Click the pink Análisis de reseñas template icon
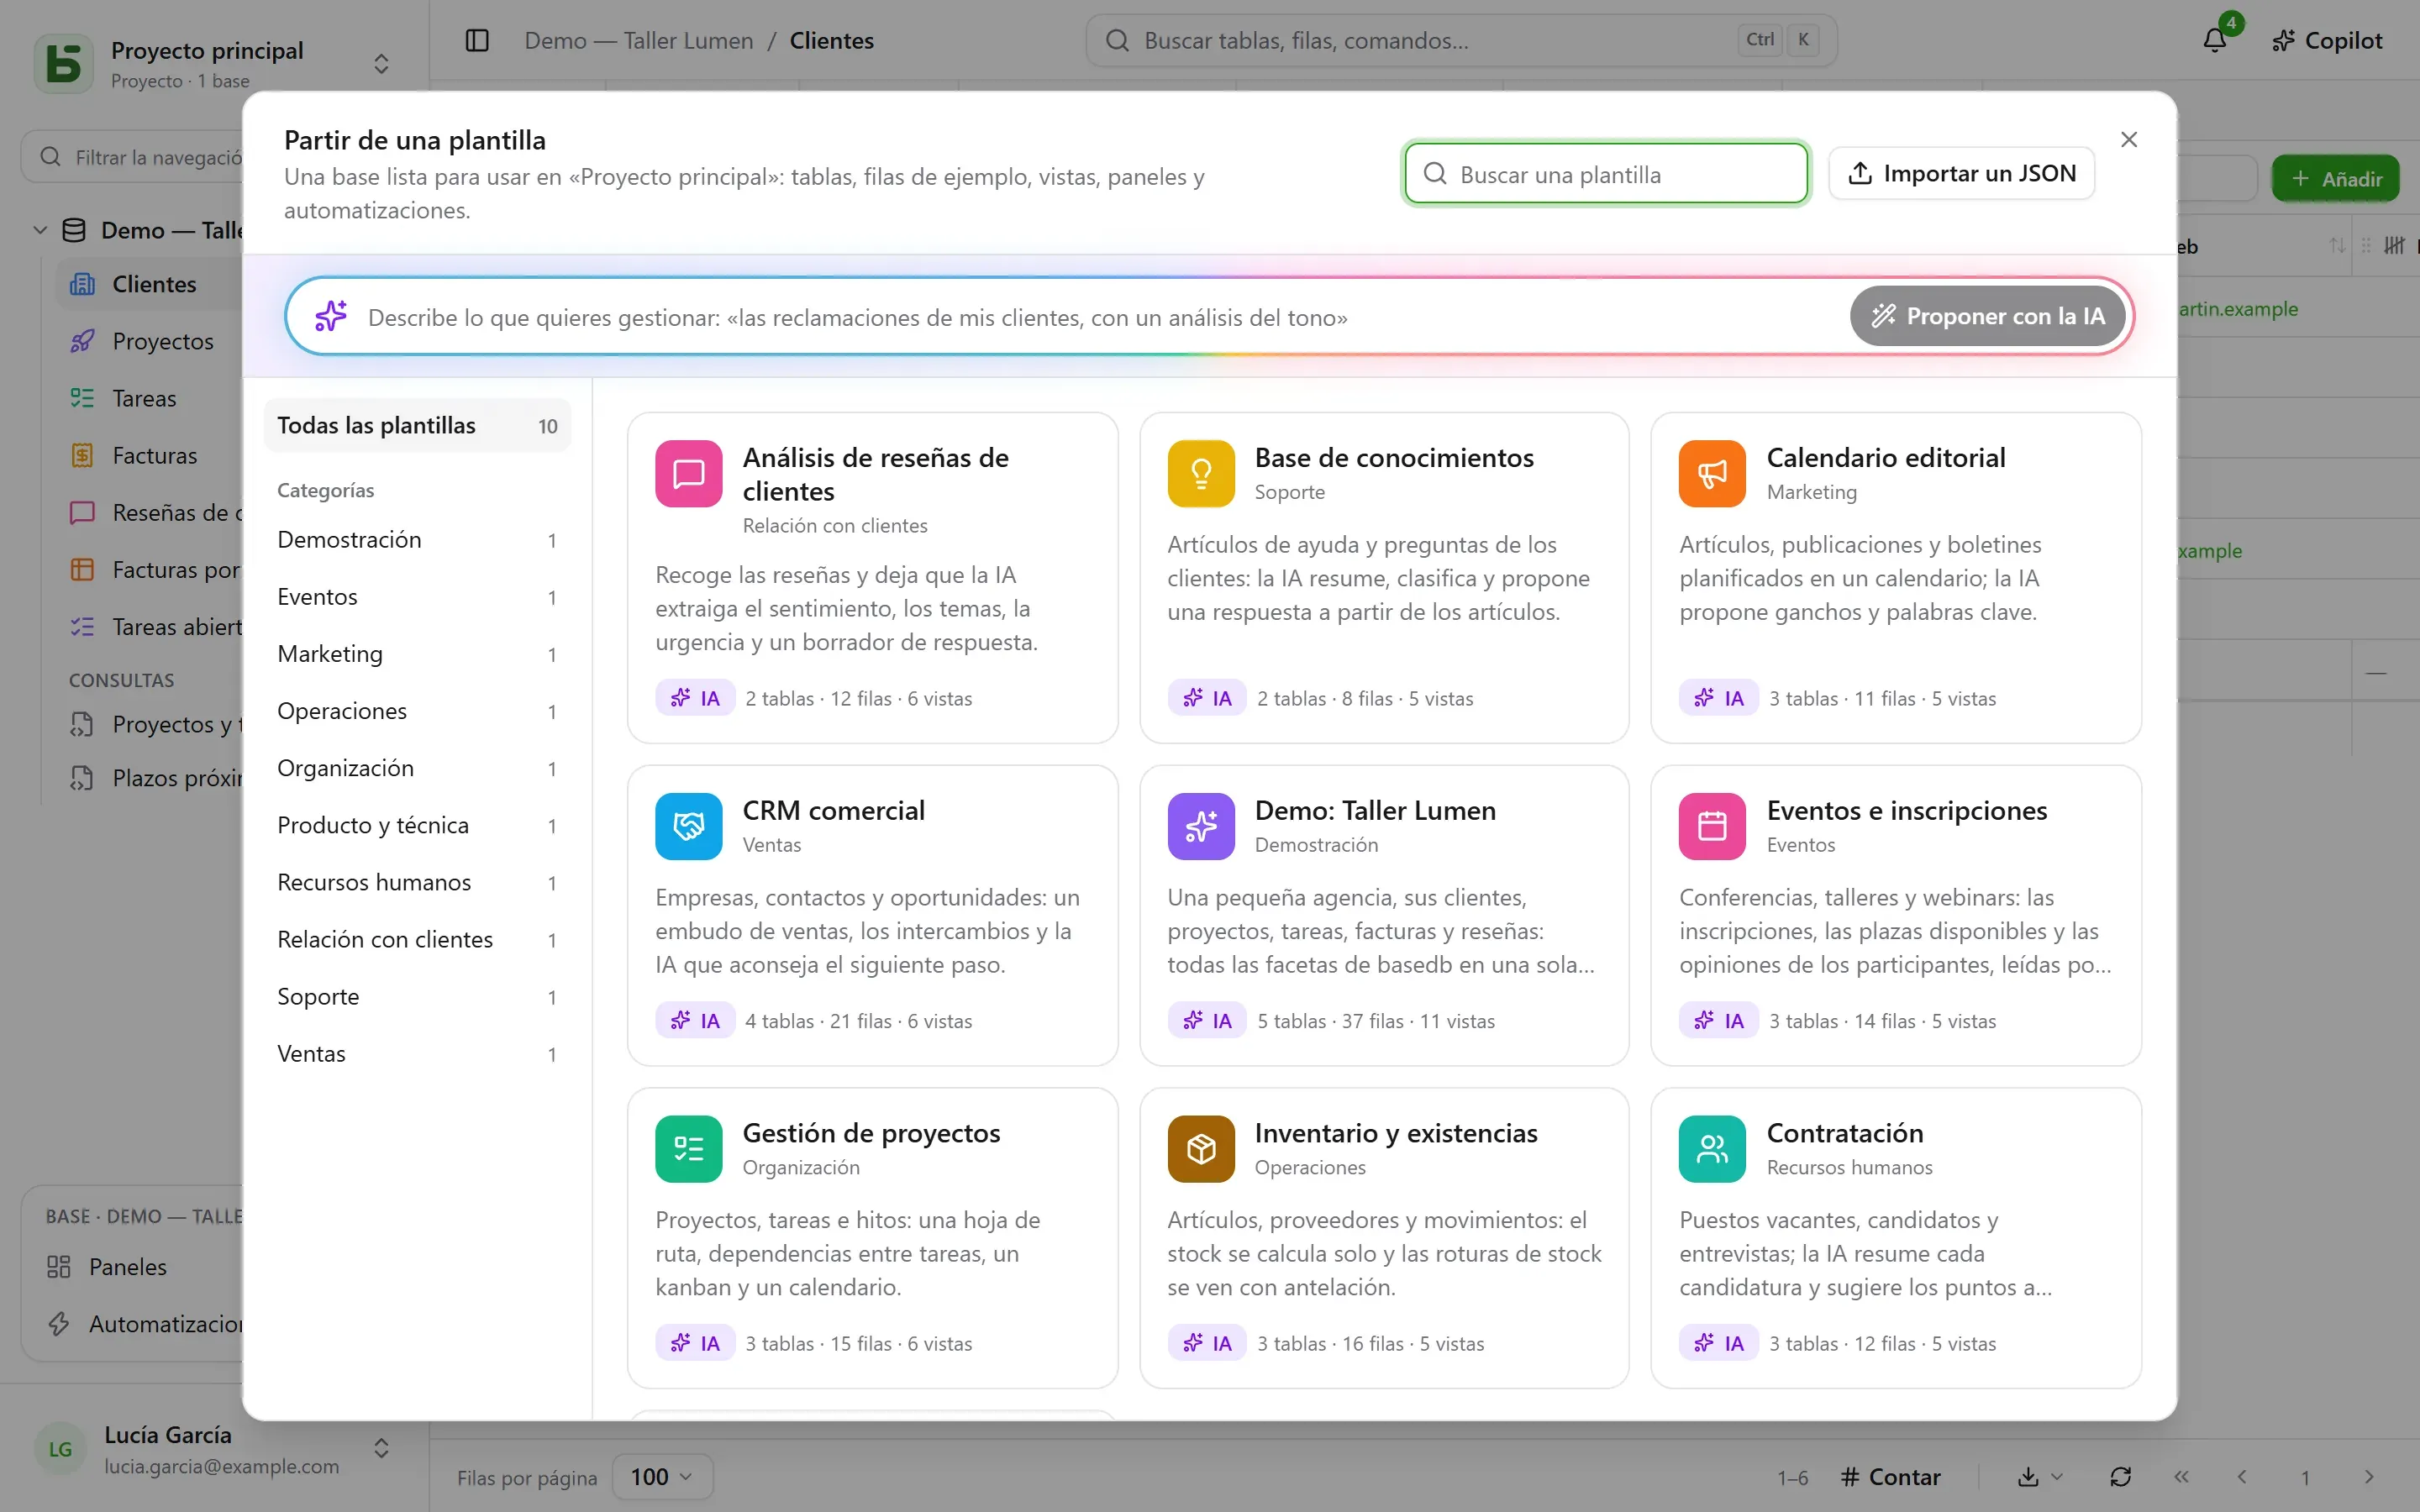2420x1512 pixels. 688,473
